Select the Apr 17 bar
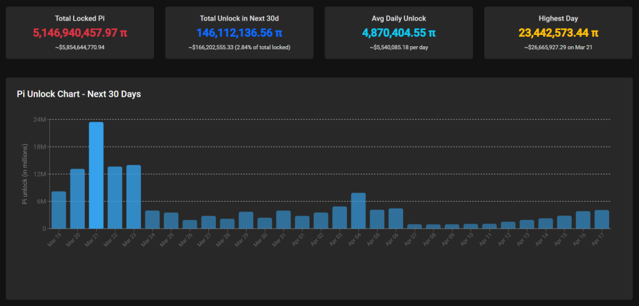The height and width of the screenshot is (306, 639). (x=602, y=219)
